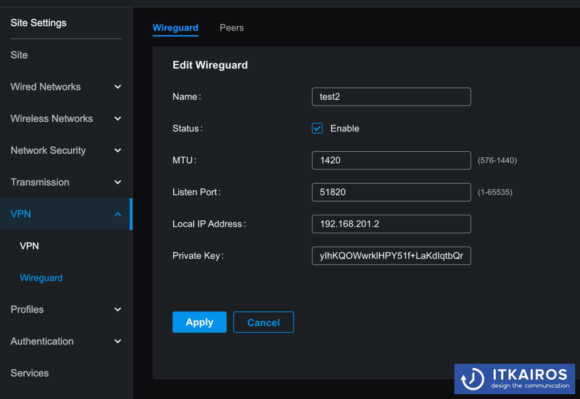Click the Listen Port field 51820

[x=391, y=192]
